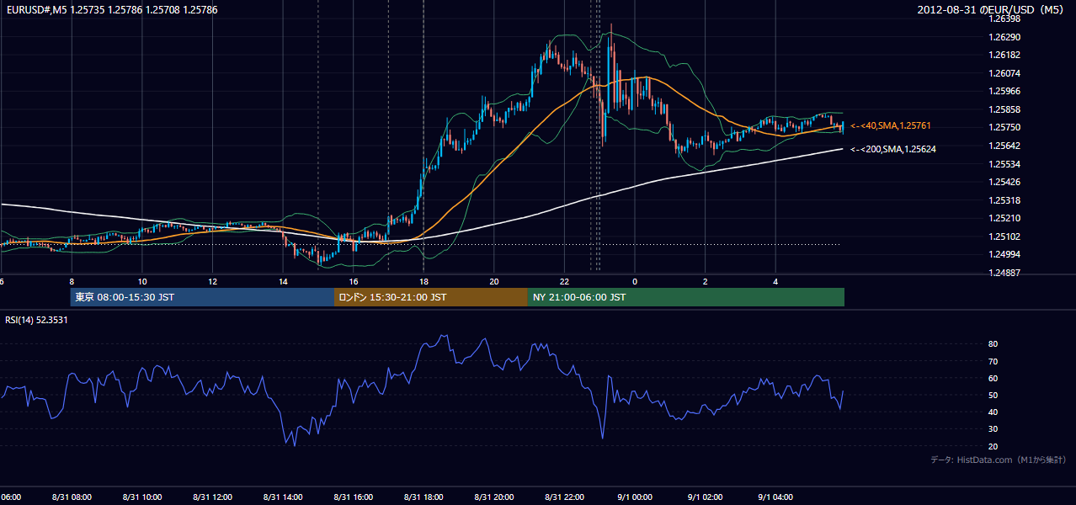Click the bottom time label 8/31 16:00
The width and height of the screenshot is (1076, 505).
(x=353, y=497)
